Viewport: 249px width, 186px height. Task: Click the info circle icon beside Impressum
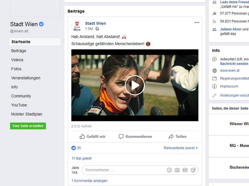coord(214,86)
